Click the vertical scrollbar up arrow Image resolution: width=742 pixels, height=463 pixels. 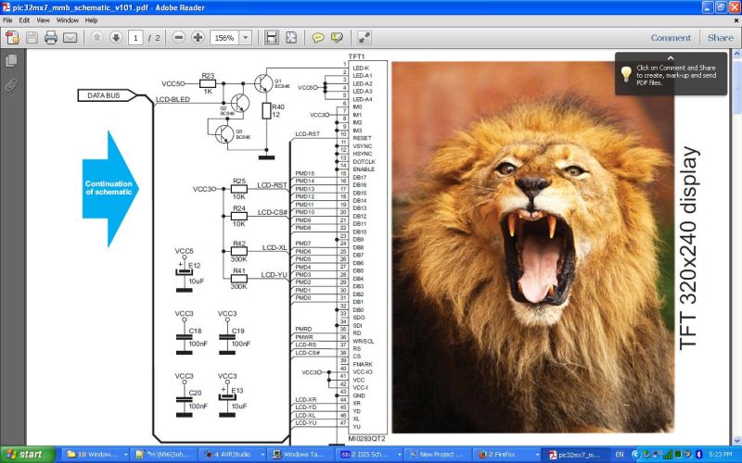point(737,54)
